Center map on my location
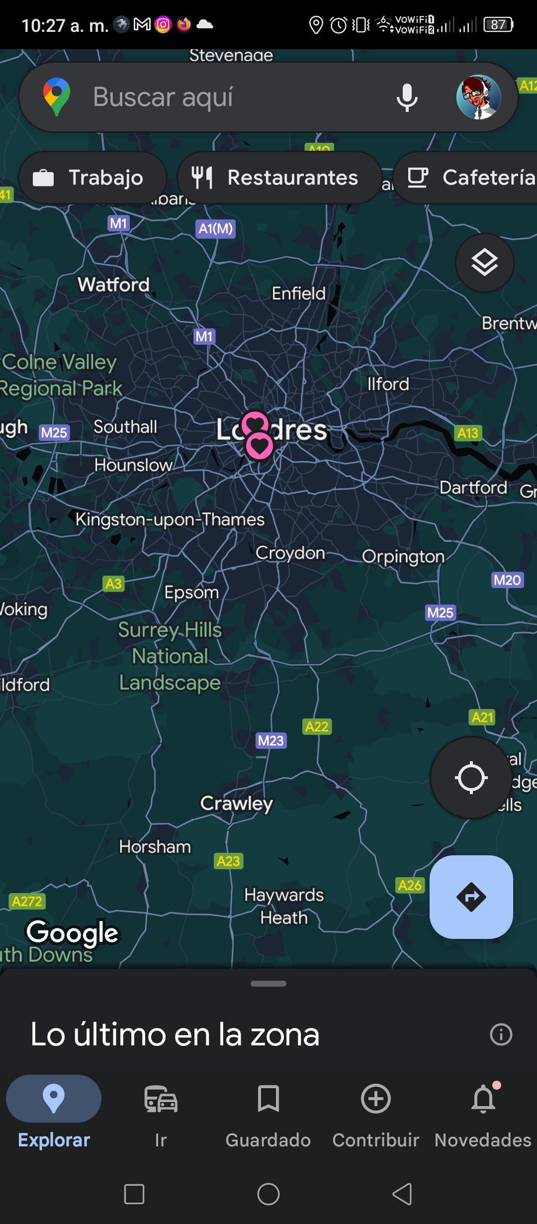The width and height of the screenshot is (537, 1224). (471, 778)
